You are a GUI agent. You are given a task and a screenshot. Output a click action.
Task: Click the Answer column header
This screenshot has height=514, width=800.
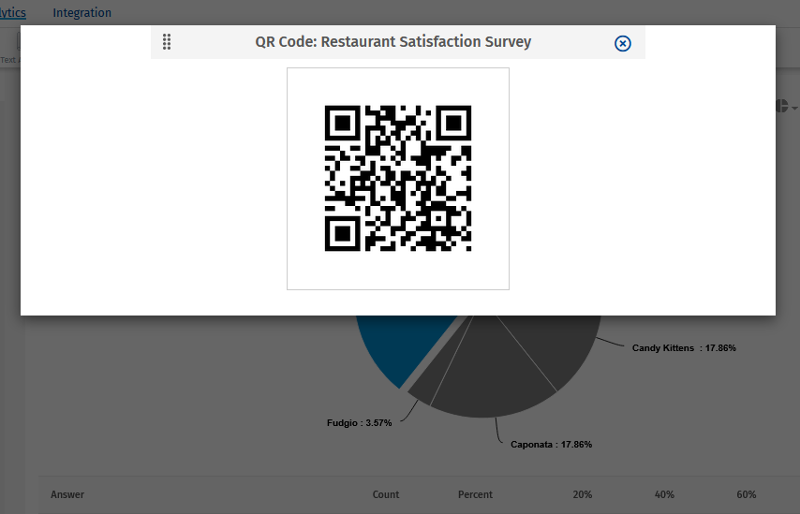coord(67,494)
